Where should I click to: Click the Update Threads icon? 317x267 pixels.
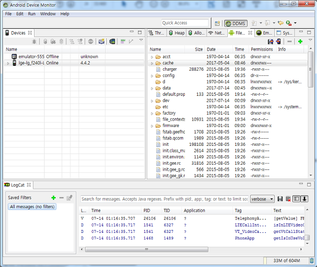tap(72, 42)
